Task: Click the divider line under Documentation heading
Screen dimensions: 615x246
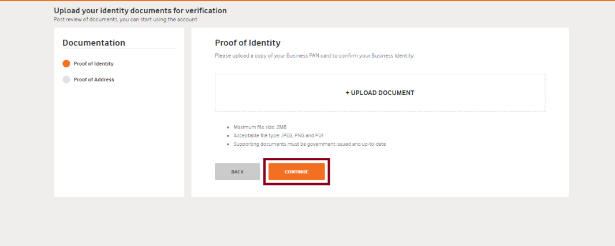Action: click(119, 48)
